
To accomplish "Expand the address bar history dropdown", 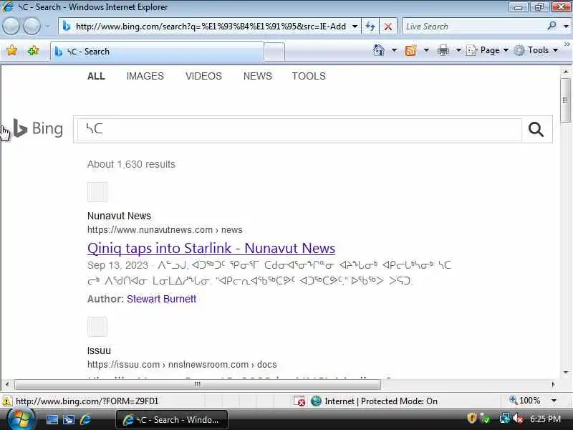I will (355, 27).
